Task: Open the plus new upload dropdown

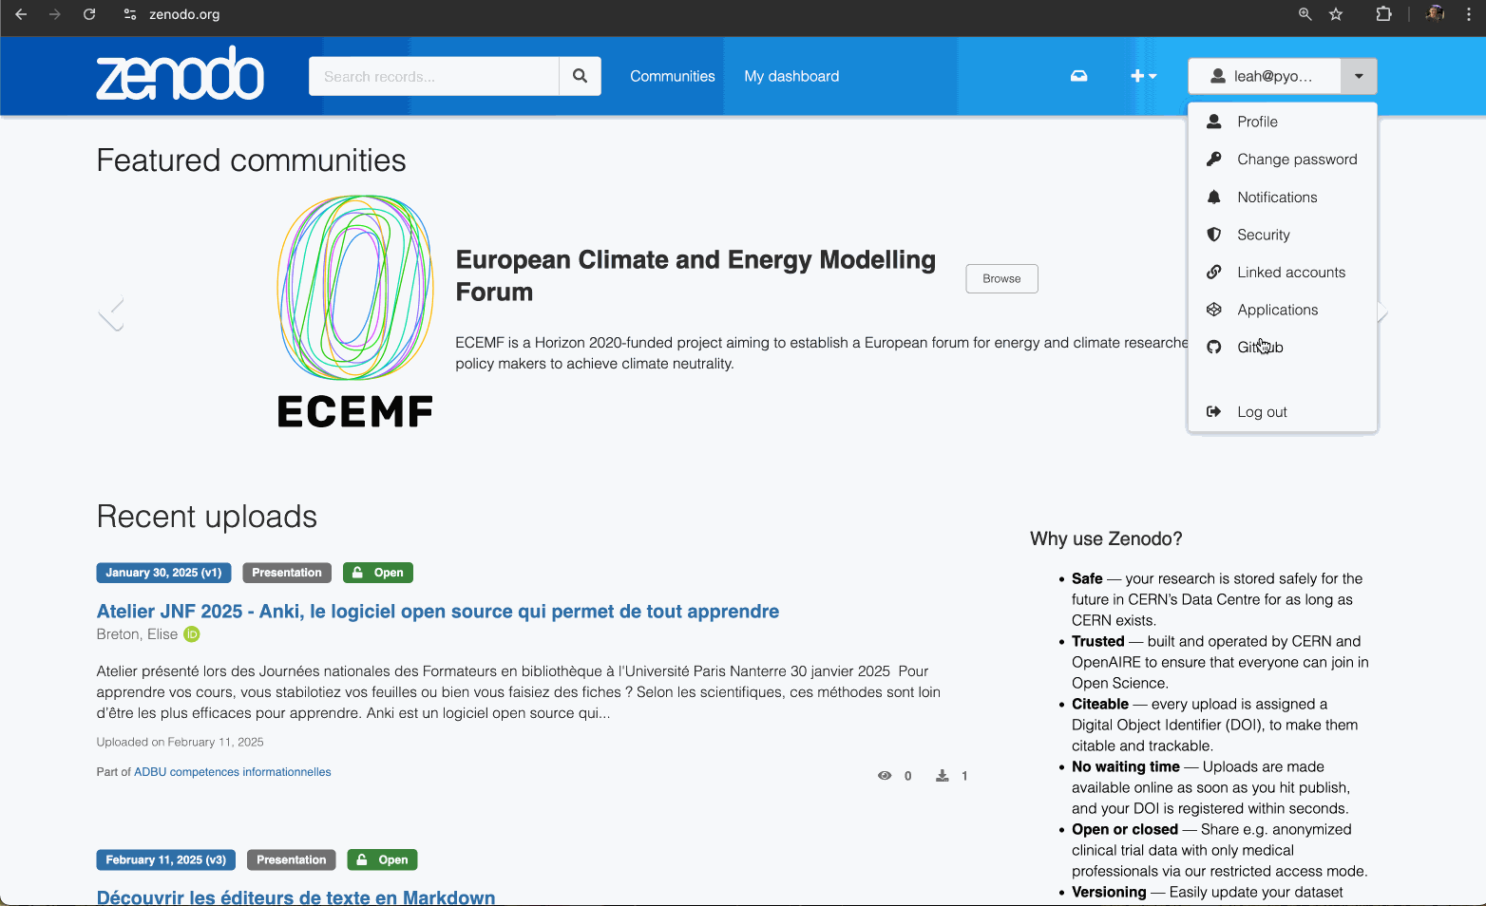Action: click(1143, 76)
